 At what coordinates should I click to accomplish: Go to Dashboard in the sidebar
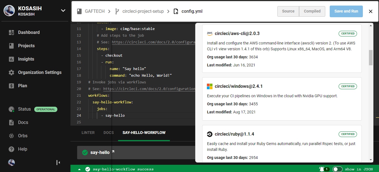click(x=29, y=33)
